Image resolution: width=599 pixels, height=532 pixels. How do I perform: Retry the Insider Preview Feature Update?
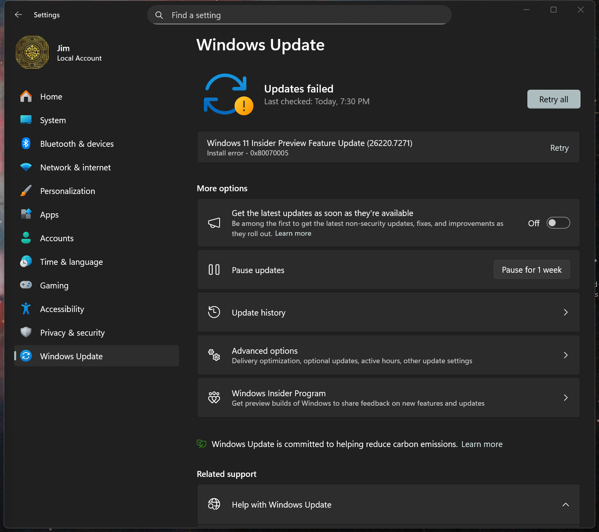click(559, 148)
